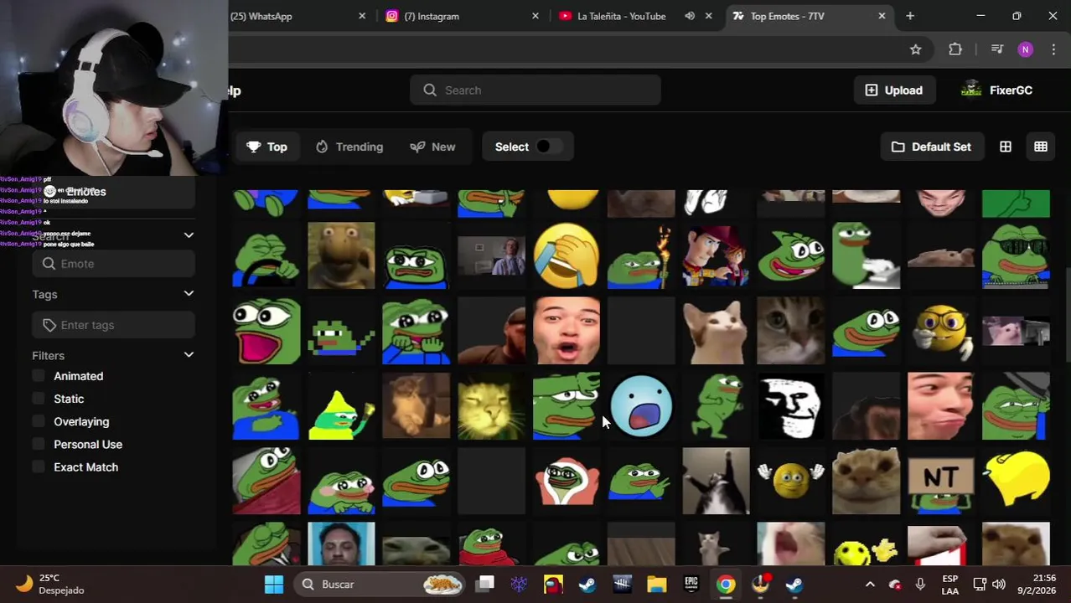Switch to Trending emotes tab
1071x603 pixels.
(349, 147)
